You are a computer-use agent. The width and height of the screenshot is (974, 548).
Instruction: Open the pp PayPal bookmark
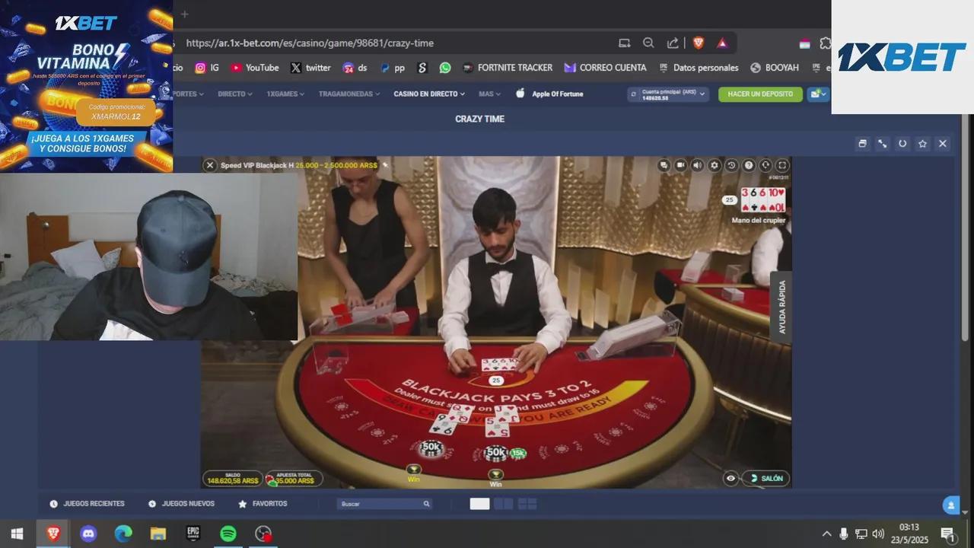click(x=393, y=68)
